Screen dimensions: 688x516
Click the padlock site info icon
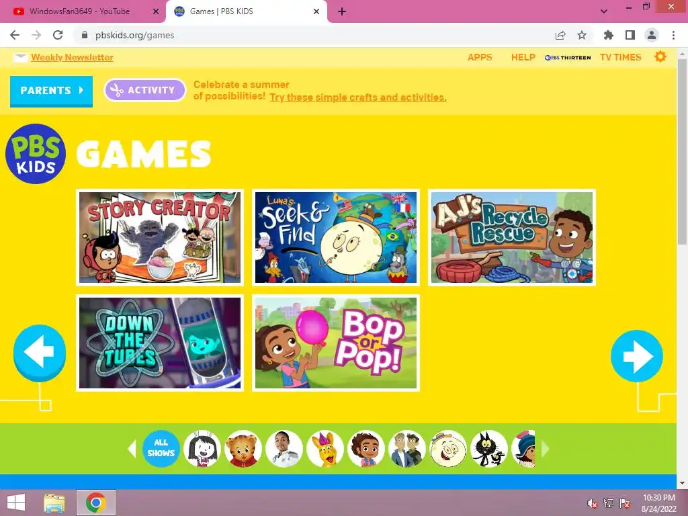[x=85, y=35]
